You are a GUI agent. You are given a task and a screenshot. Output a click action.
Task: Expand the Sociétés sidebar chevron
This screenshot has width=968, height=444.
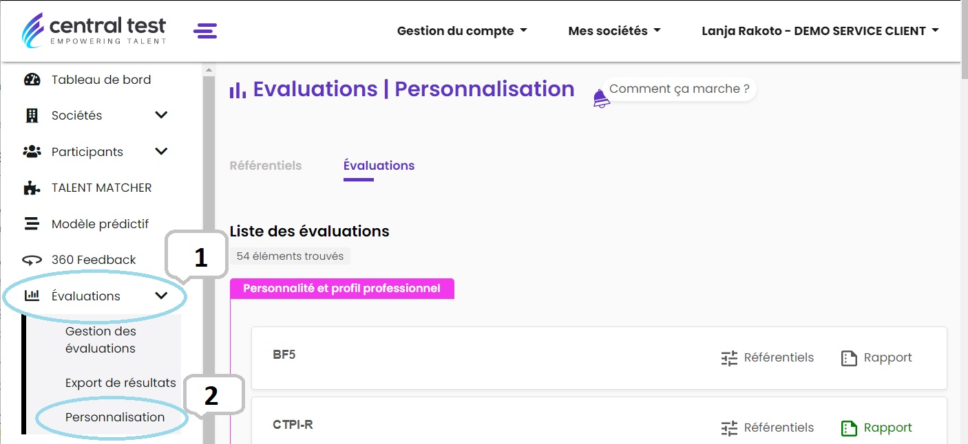(161, 115)
